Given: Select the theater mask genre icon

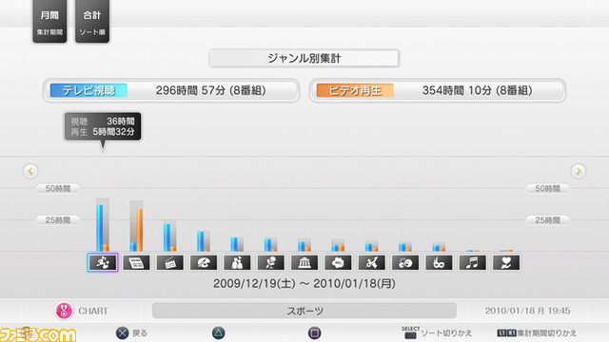Looking at the screenshot, I should point(439,262).
